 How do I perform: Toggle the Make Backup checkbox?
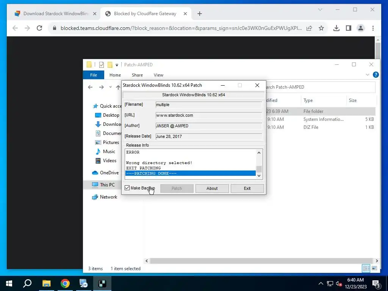point(127,188)
